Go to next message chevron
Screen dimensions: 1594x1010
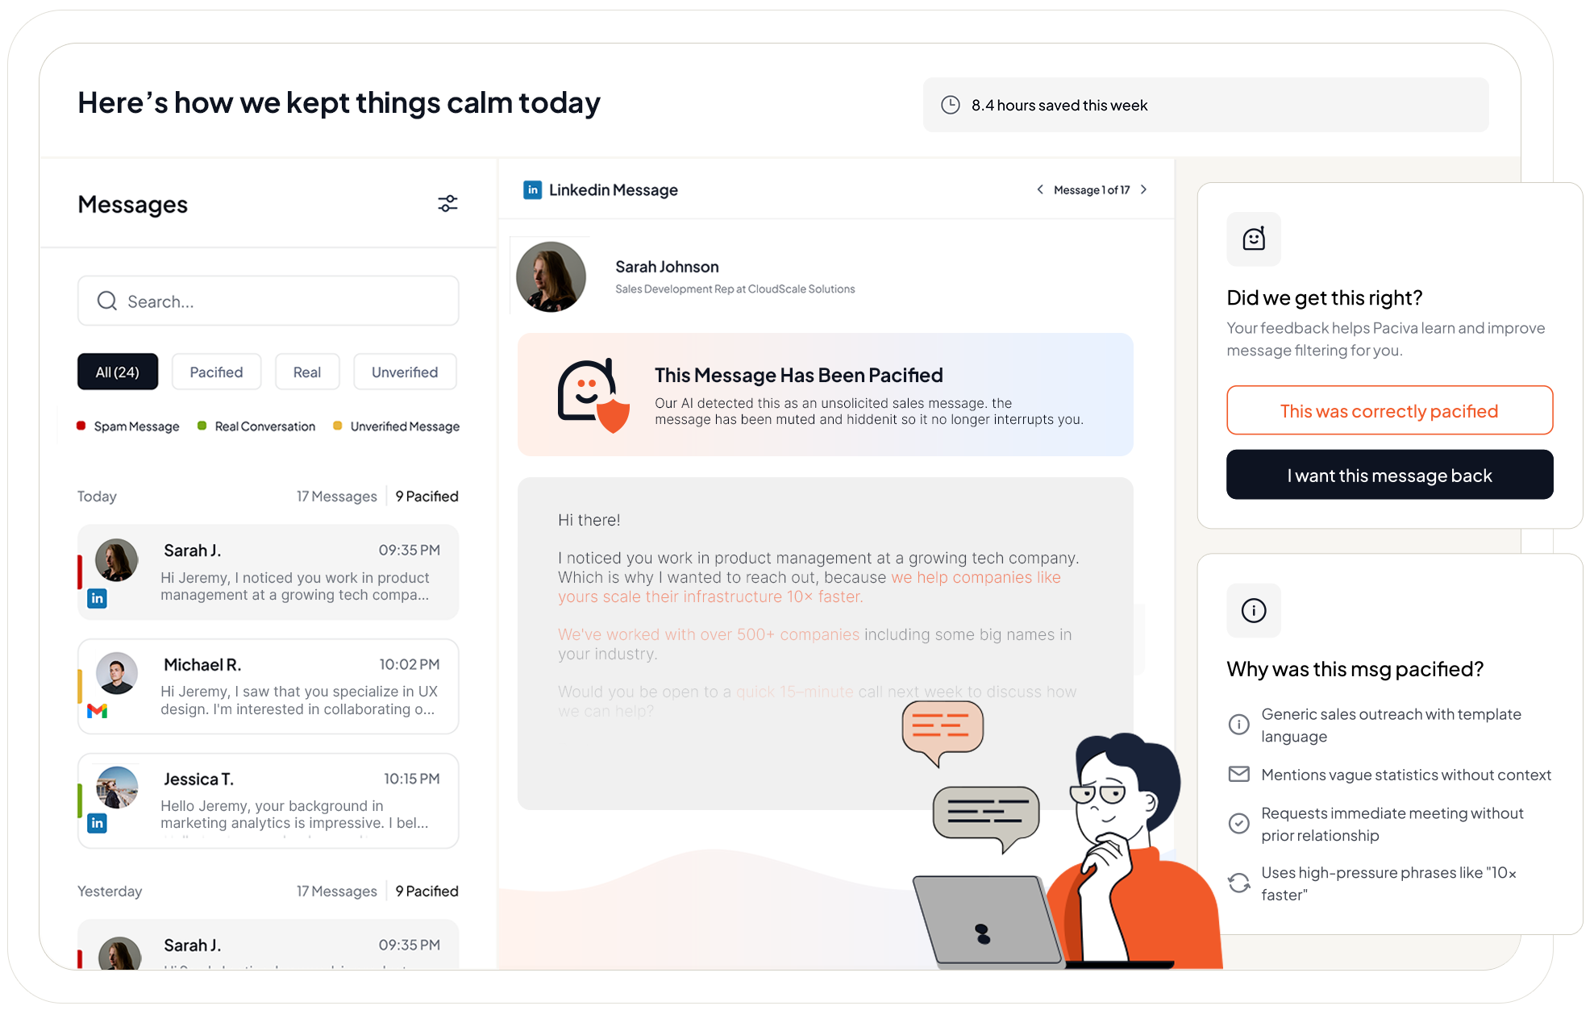(1143, 190)
